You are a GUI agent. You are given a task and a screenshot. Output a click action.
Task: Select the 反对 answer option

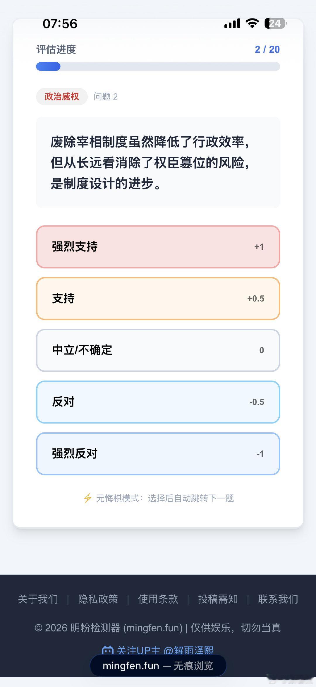click(158, 402)
